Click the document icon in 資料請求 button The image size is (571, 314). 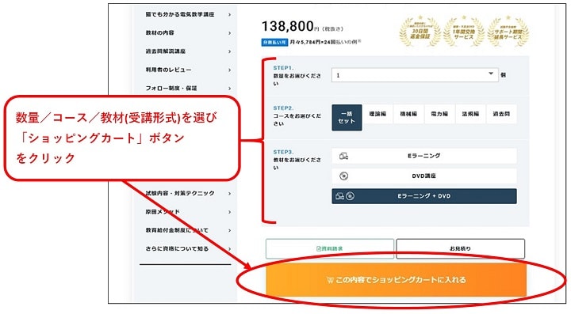coord(319,248)
